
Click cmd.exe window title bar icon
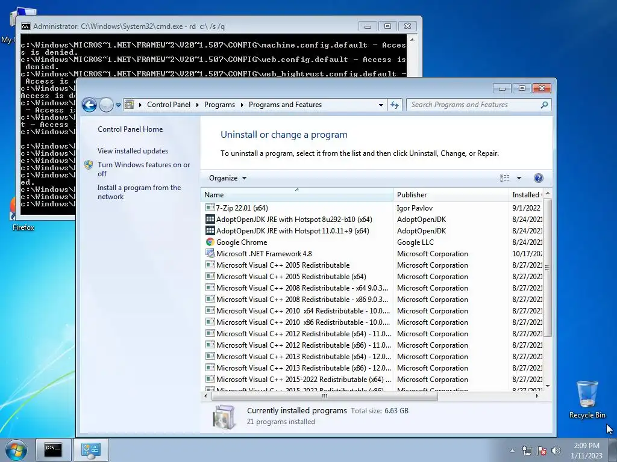point(26,26)
